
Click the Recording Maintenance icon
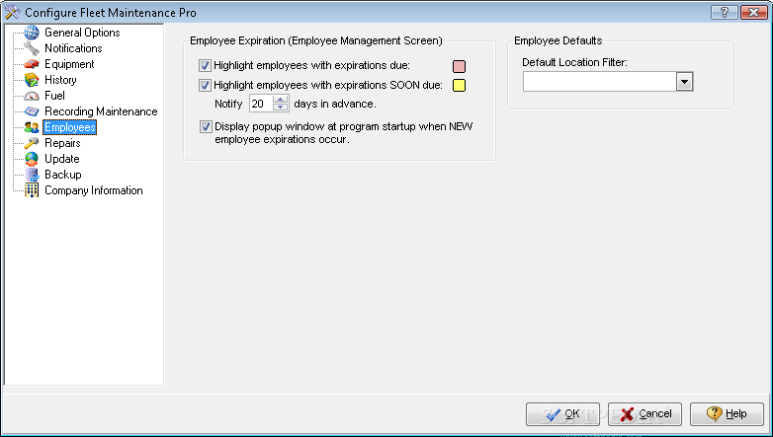32,111
